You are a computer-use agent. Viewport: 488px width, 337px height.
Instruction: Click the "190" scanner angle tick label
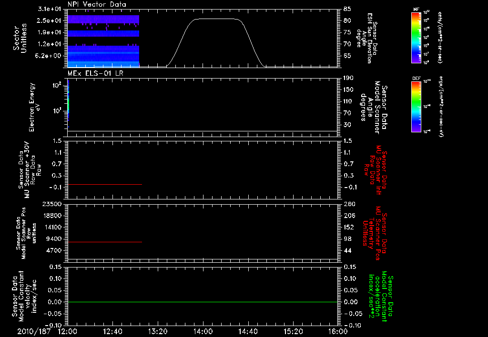[348, 78]
